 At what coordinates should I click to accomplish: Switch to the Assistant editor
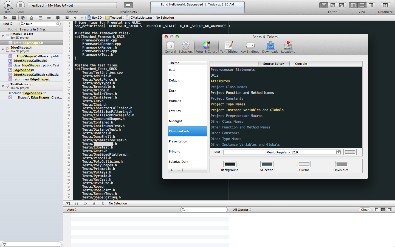point(333,5)
